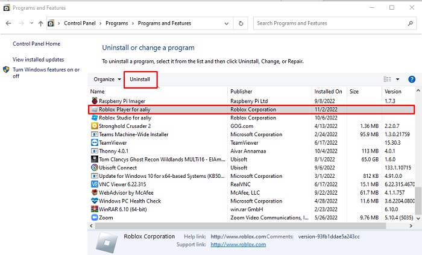422x255 pixels.
Task: Click the vertical scrollbar down arrow
Action: point(418,218)
